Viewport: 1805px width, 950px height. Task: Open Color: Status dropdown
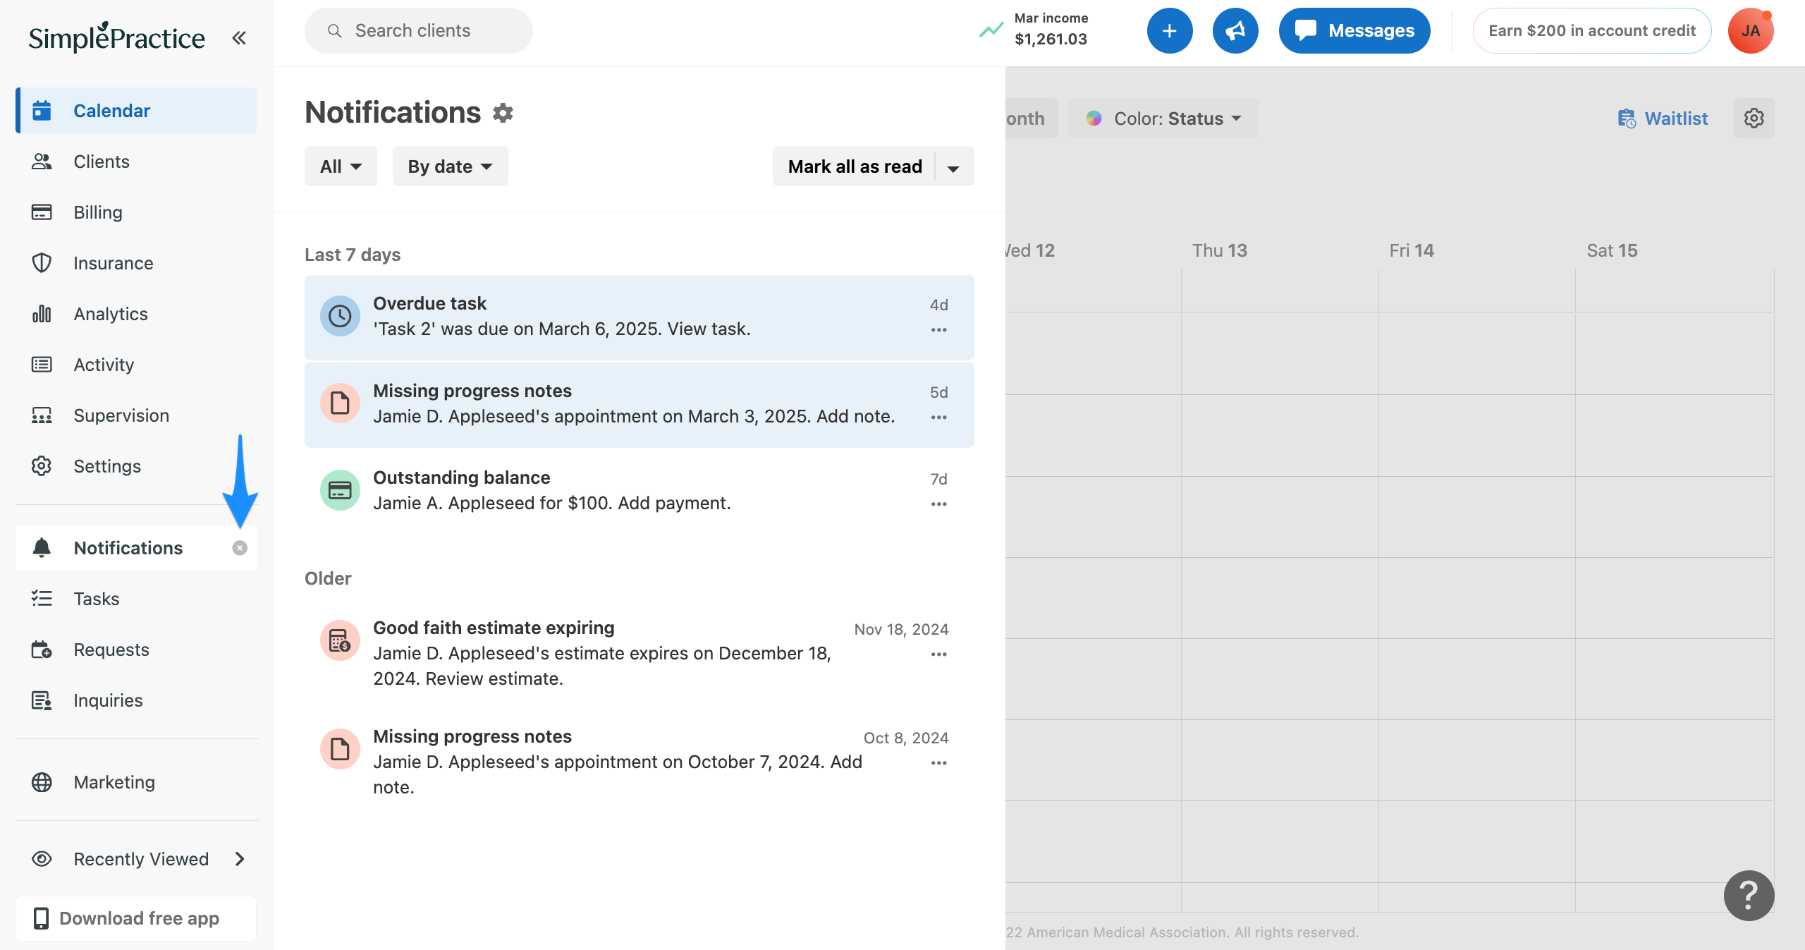(x=1163, y=118)
